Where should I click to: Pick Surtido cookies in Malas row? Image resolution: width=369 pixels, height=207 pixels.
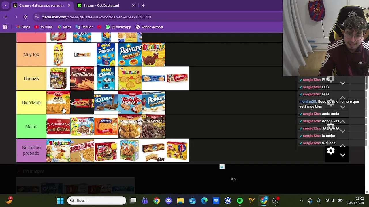point(58,126)
